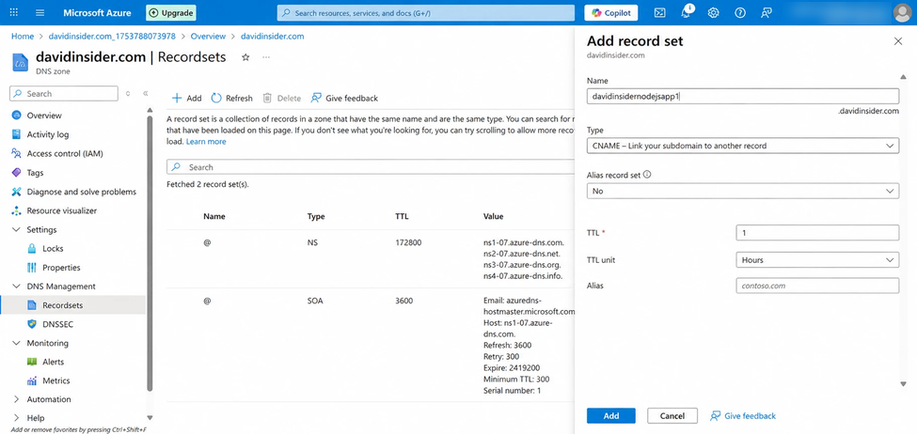Open Properties under Settings
The image size is (917, 434).
61,268
